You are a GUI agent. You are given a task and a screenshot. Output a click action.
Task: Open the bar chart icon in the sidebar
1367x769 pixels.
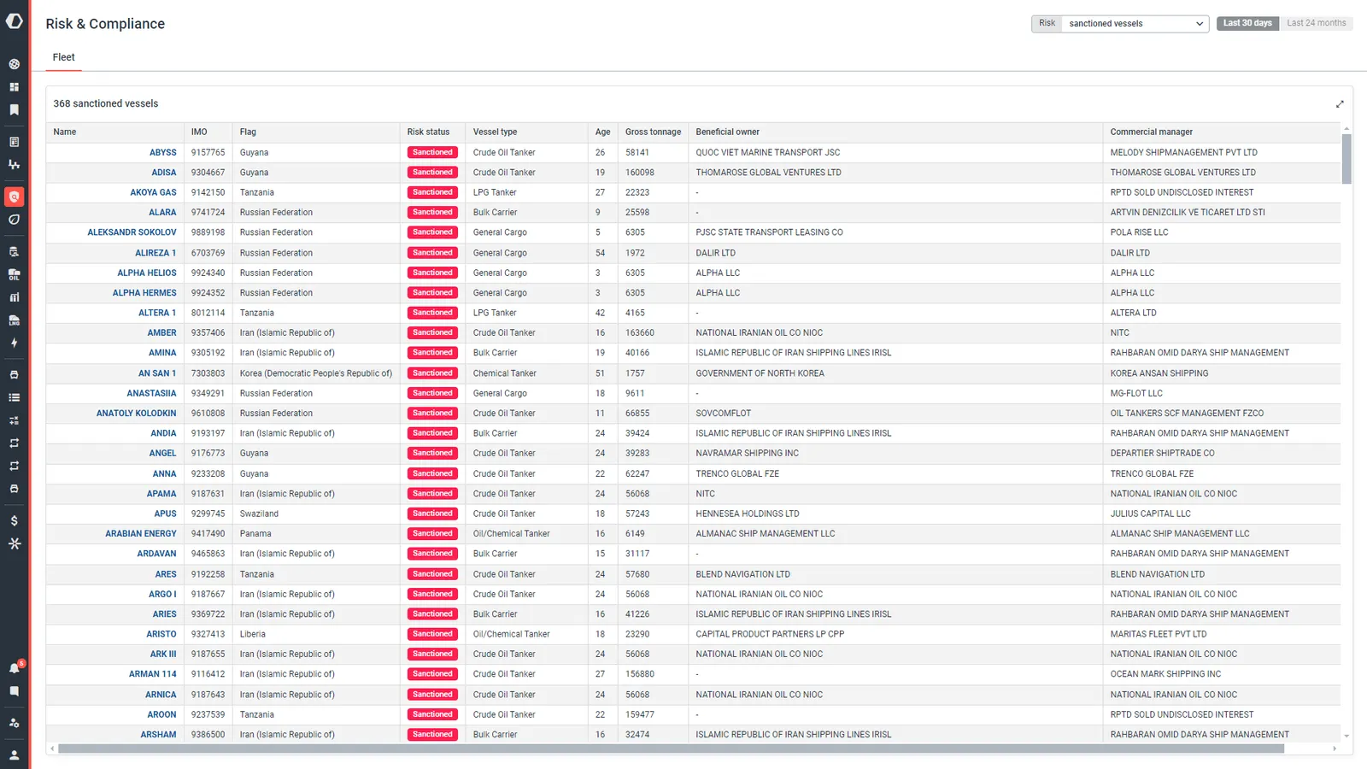[15, 297]
